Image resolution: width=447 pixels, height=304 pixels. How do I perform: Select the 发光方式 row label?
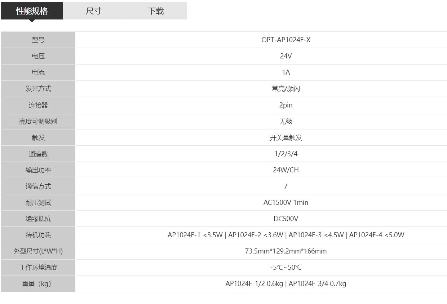coord(38,89)
